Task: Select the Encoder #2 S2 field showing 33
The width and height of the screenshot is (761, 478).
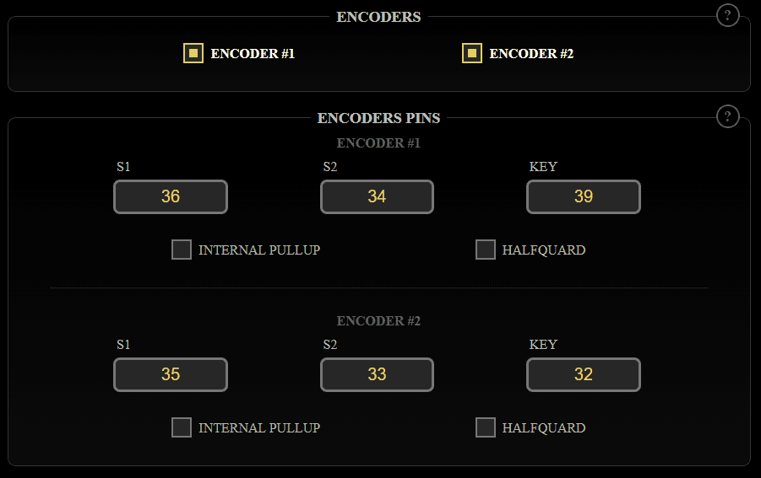Action: point(377,374)
